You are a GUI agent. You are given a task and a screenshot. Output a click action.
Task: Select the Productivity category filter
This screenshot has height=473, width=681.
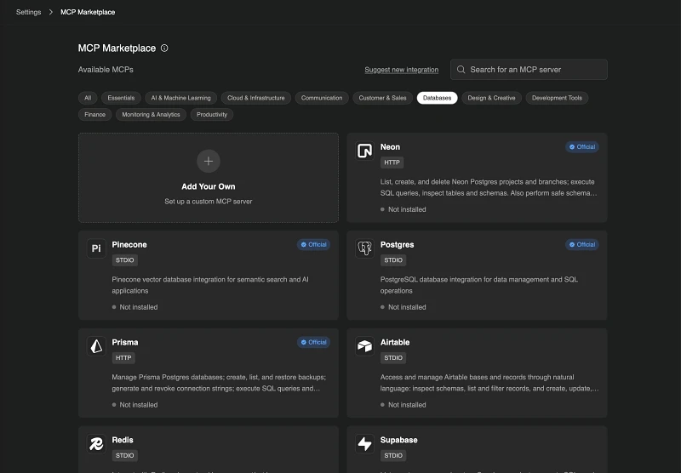tap(212, 115)
